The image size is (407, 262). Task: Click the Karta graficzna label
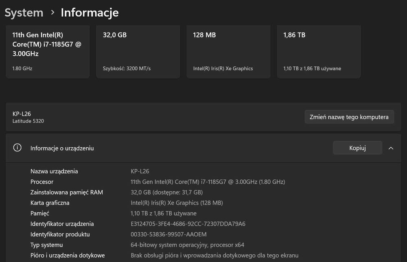(50, 203)
